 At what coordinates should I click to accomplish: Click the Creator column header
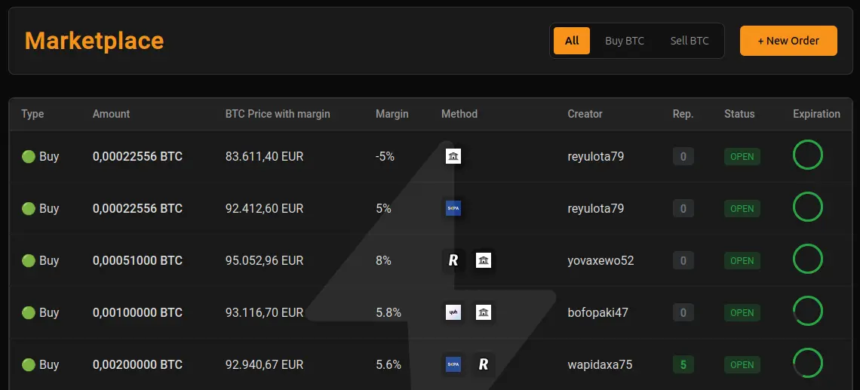click(585, 114)
